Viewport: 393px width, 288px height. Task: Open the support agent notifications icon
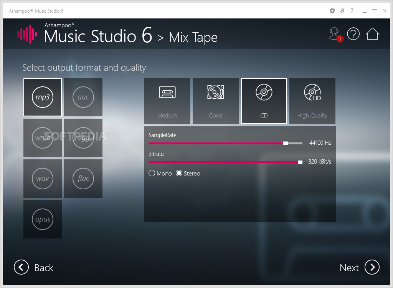click(x=335, y=35)
